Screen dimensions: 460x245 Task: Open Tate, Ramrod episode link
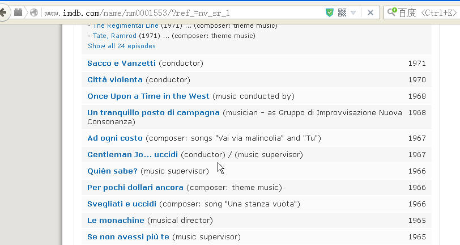pos(114,36)
